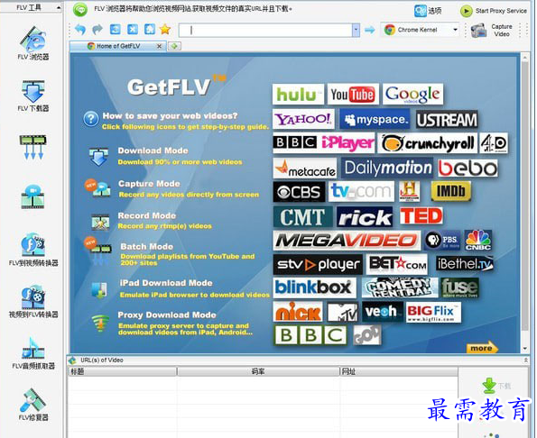Click the green chat bubble icon
The image size is (537, 438).
80,10
